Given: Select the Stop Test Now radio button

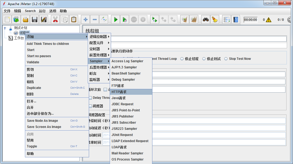Looking at the screenshot, I should pyautogui.click(x=226, y=59).
